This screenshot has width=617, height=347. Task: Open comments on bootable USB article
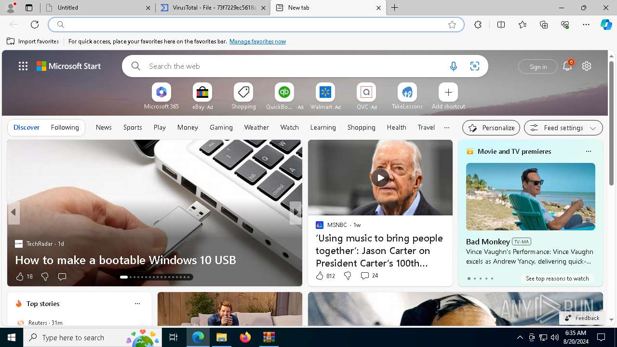pyautogui.click(x=62, y=277)
